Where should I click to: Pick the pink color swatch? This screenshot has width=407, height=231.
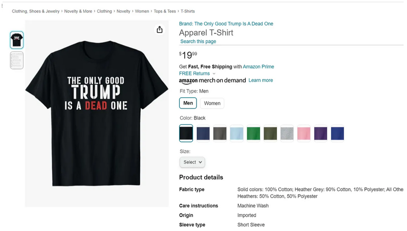(x=304, y=133)
